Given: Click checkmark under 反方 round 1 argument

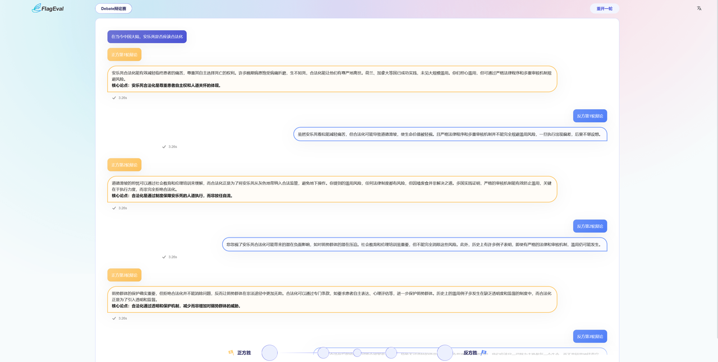Looking at the screenshot, I should tap(164, 147).
